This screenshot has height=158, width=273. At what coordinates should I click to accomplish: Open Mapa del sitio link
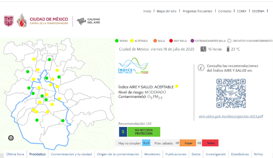pyautogui.click(x=167, y=11)
